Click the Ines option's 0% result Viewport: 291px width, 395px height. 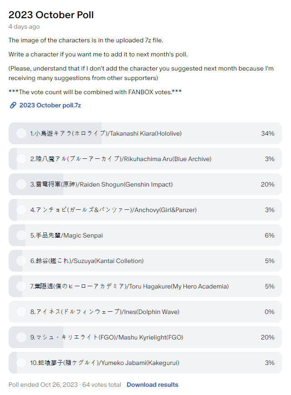click(269, 312)
